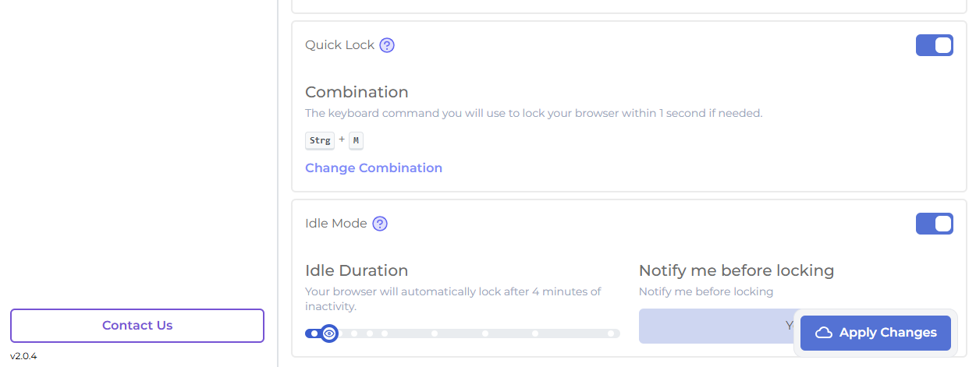Set idle slider to the first stop
The width and height of the screenshot is (976, 367).
tap(314, 333)
